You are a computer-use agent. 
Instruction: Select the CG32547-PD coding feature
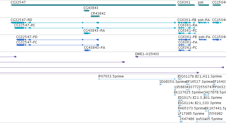click(x=58, y=40)
